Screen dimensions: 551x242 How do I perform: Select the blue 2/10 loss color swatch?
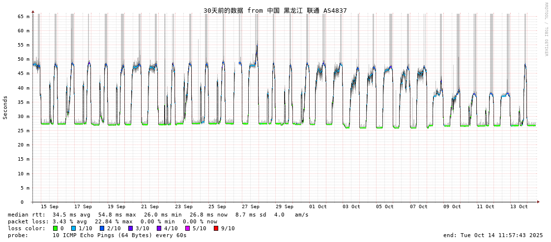[102, 228]
